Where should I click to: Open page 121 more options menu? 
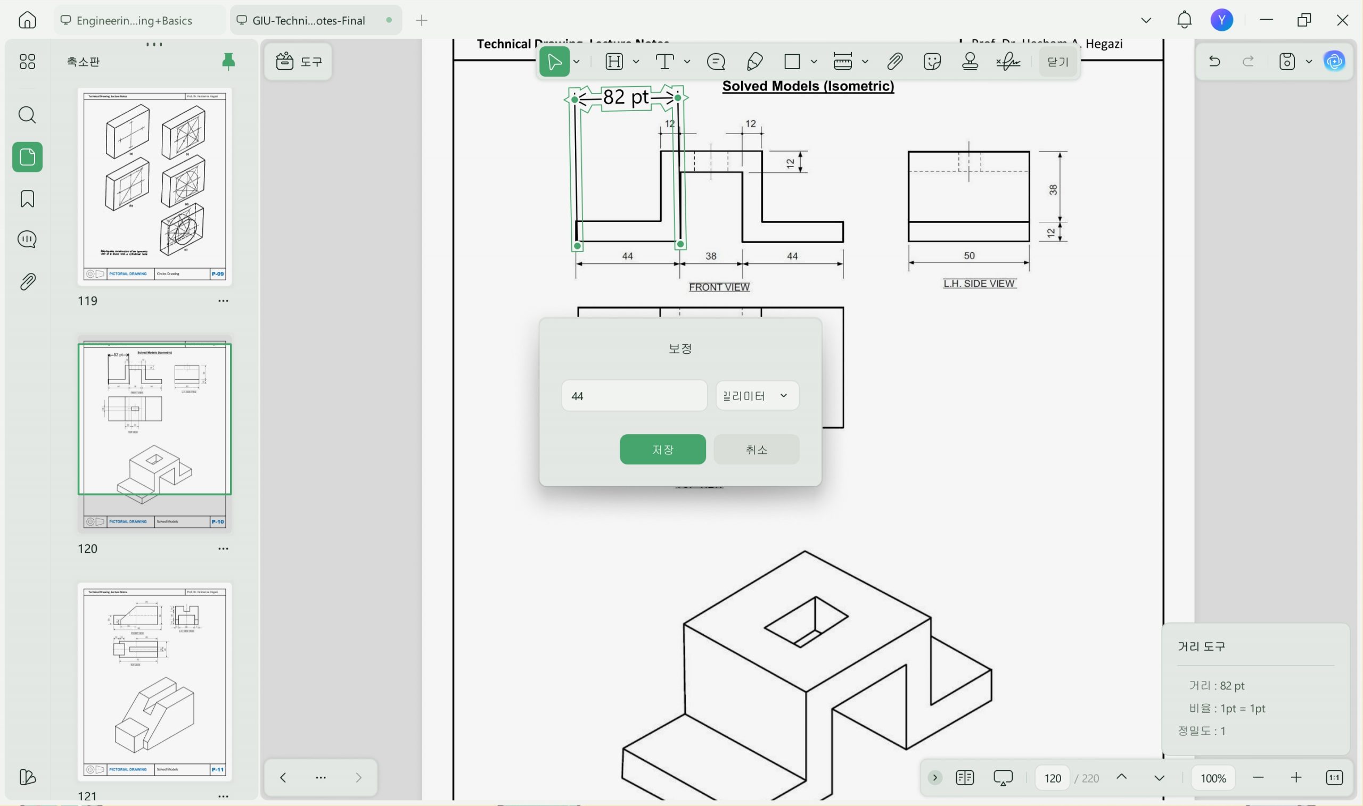click(223, 796)
